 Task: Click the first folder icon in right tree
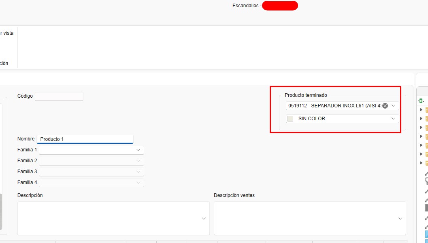tap(426, 110)
